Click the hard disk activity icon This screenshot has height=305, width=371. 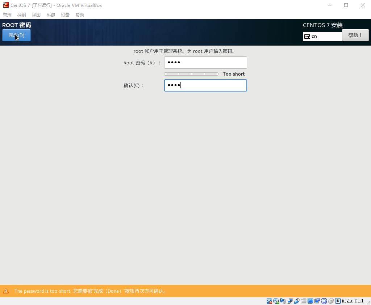click(x=269, y=301)
